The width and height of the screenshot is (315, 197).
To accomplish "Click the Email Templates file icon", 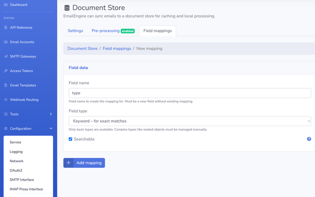I will coord(6,85).
